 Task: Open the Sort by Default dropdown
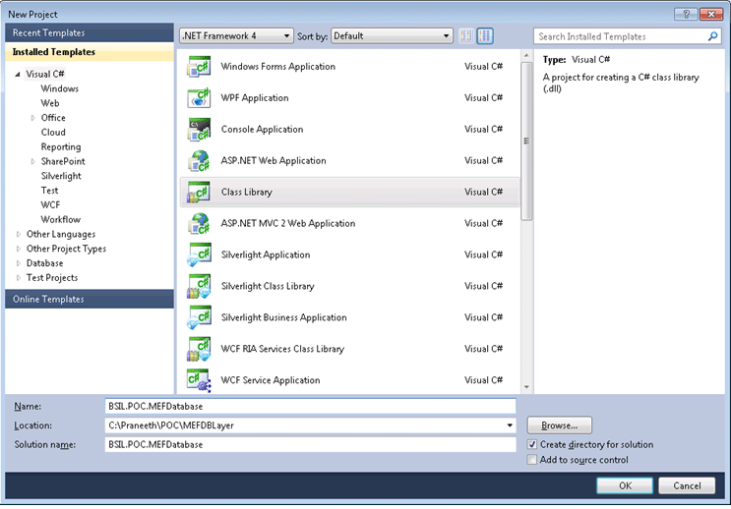392,35
